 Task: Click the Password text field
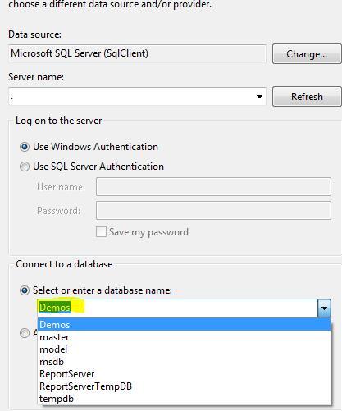tap(213, 211)
